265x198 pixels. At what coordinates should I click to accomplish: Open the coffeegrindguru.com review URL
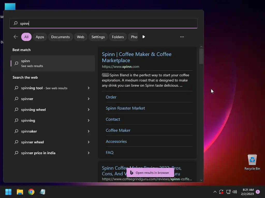click(147, 179)
